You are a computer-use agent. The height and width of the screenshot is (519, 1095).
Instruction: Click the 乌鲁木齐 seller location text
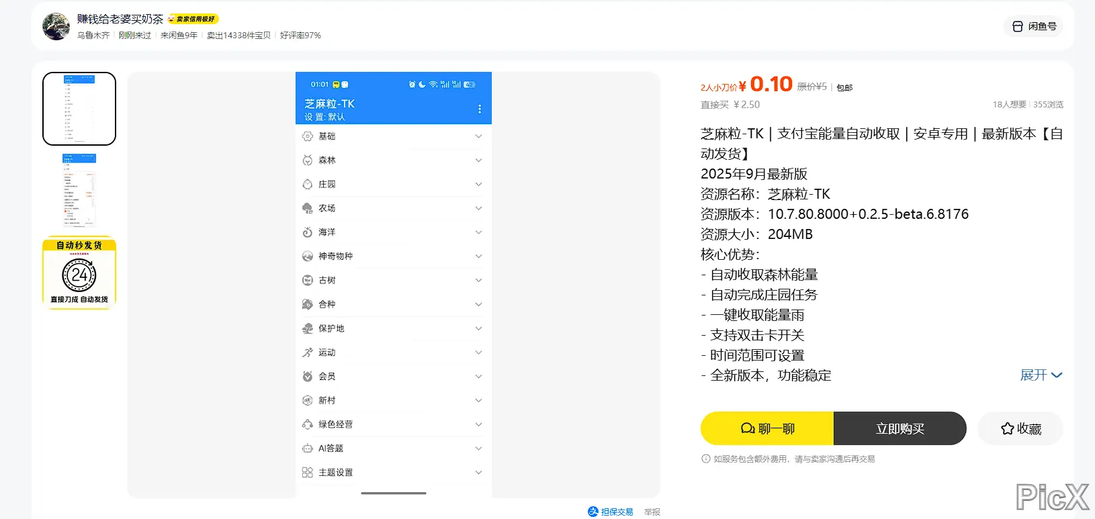[93, 36]
